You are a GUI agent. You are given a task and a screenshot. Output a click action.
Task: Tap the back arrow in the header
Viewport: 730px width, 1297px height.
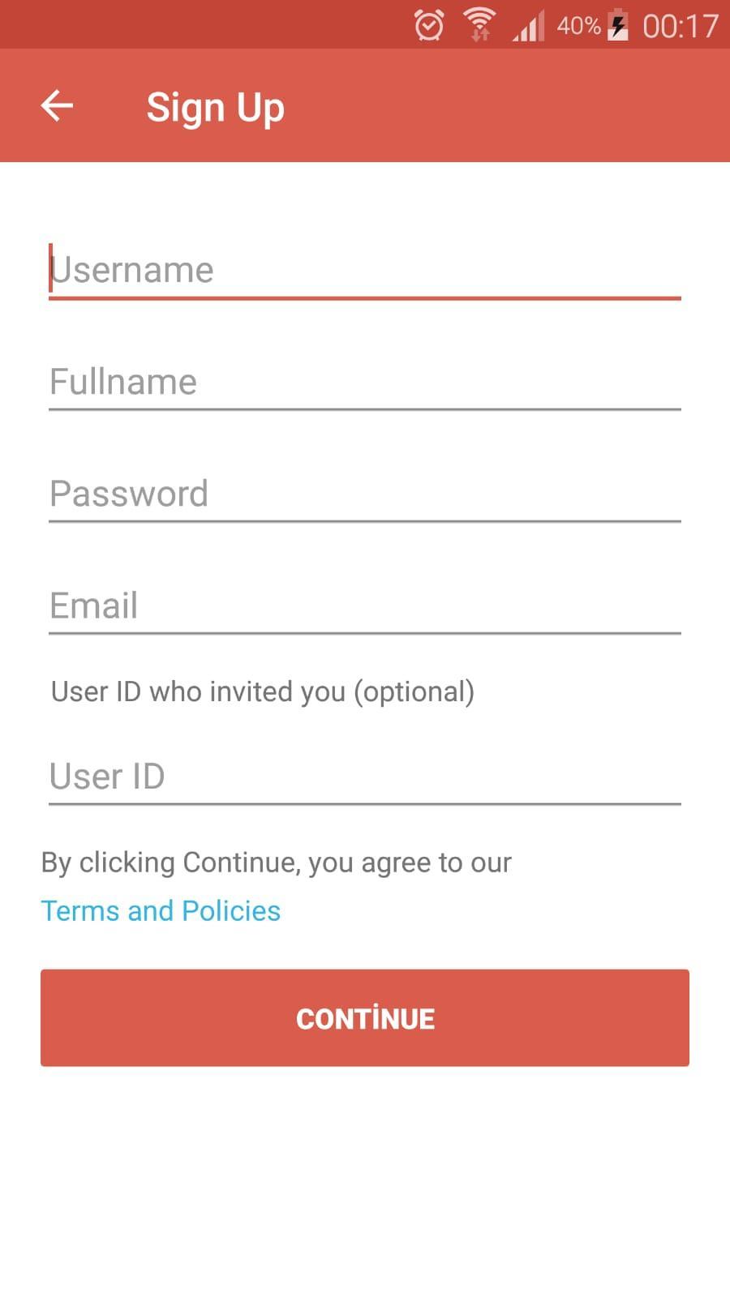pyautogui.click(x=57, y=105)
